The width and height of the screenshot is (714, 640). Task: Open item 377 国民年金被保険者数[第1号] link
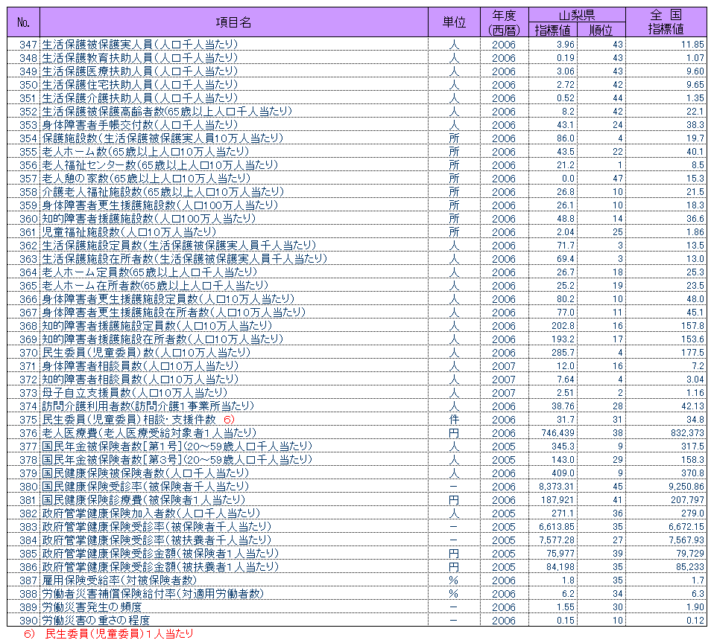pos(177,447)
